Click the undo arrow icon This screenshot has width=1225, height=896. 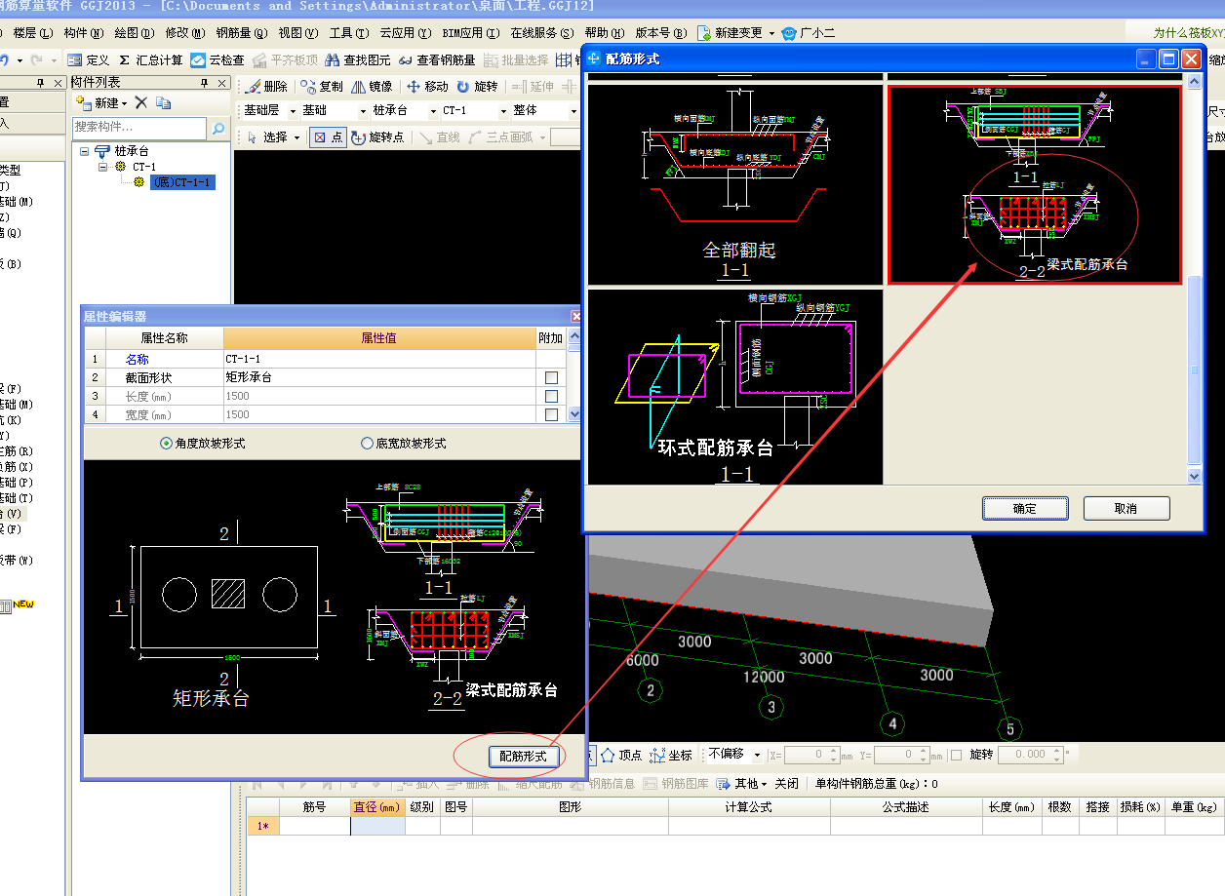(x=6, y=59)
